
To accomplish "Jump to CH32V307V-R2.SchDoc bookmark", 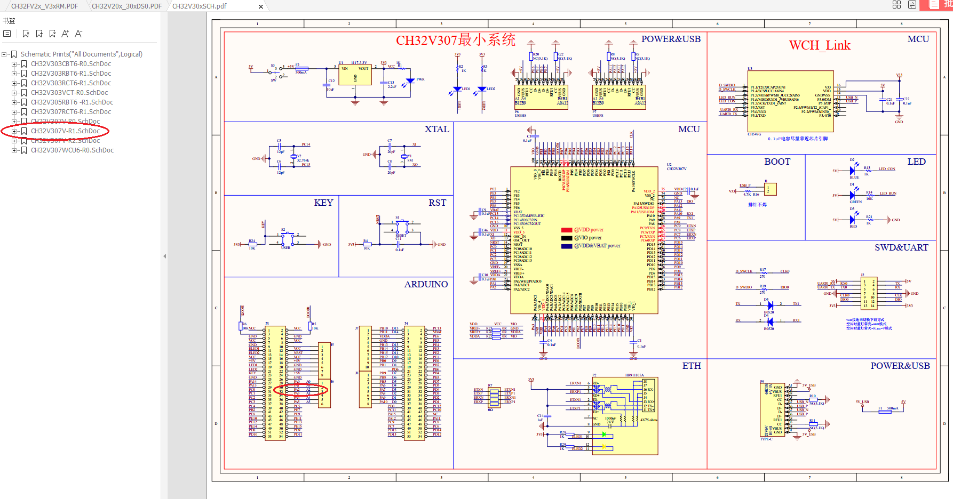I will [x=65, y=141].
